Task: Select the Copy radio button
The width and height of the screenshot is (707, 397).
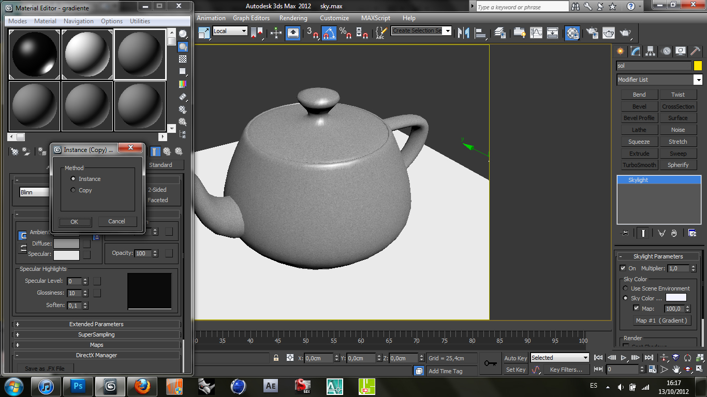Action: point(73,190)
